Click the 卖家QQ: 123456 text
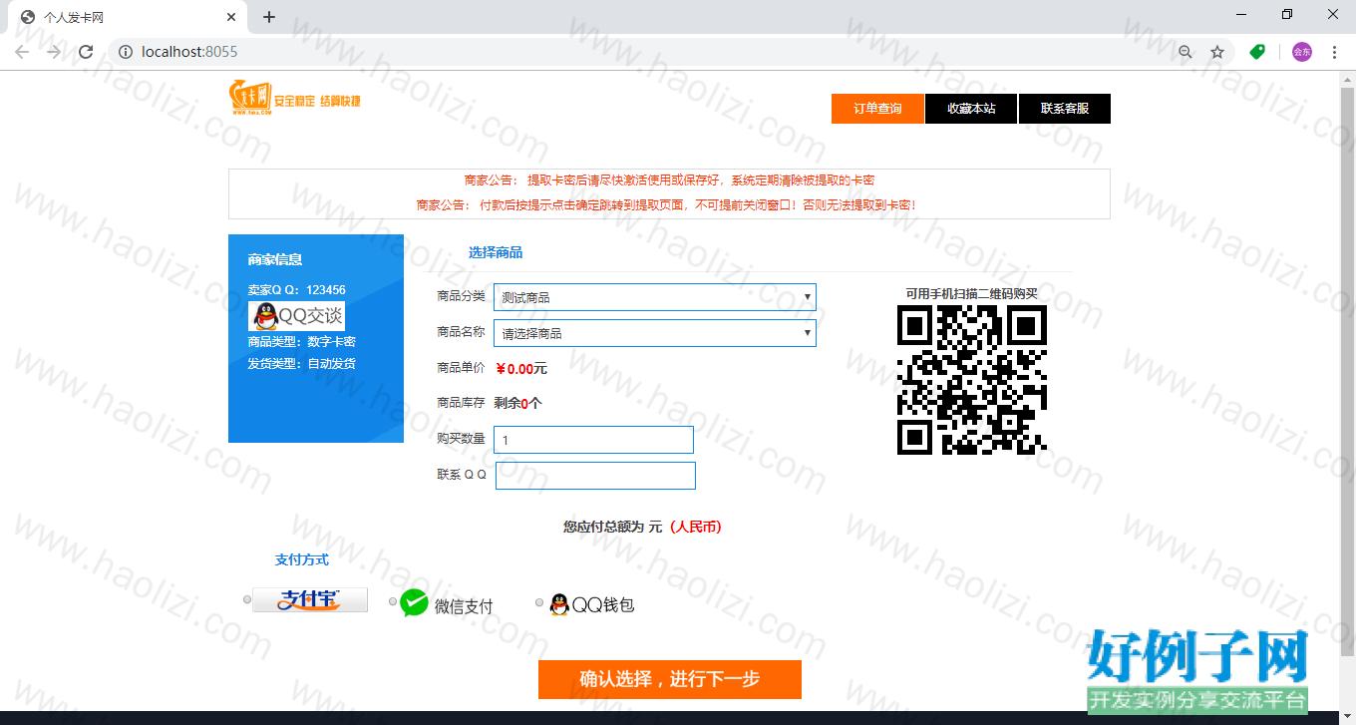Image resolution: width=1356 pixels, height=725 pixels. click(x=297, y=290)
